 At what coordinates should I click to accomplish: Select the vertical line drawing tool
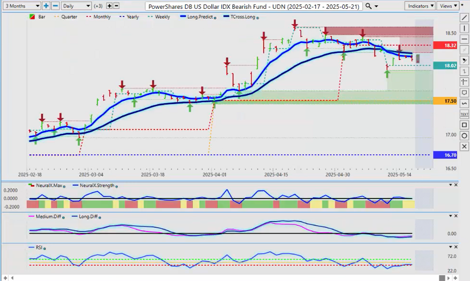[x=464, y=28]
